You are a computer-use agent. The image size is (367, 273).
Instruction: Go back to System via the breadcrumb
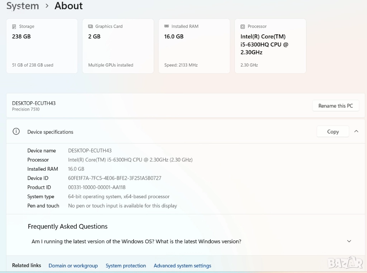tap(23, 6)
